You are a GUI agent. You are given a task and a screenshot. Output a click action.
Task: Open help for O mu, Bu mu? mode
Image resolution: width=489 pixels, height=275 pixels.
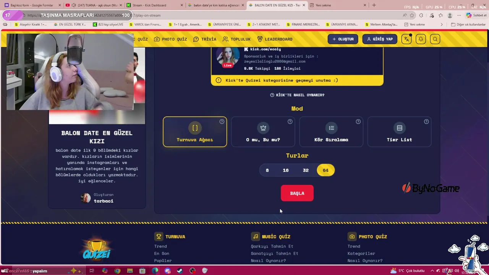pyautogui.click(x=290, y=121)
